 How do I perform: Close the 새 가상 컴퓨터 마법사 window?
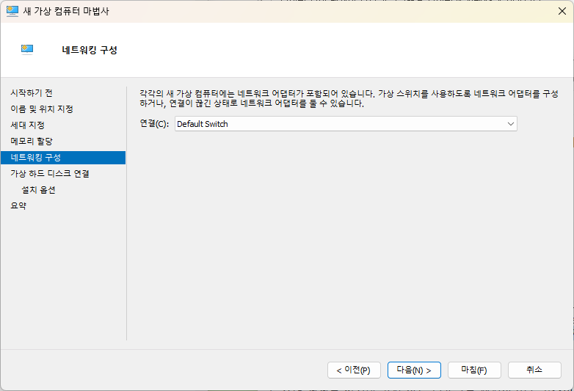pos(562,11)
